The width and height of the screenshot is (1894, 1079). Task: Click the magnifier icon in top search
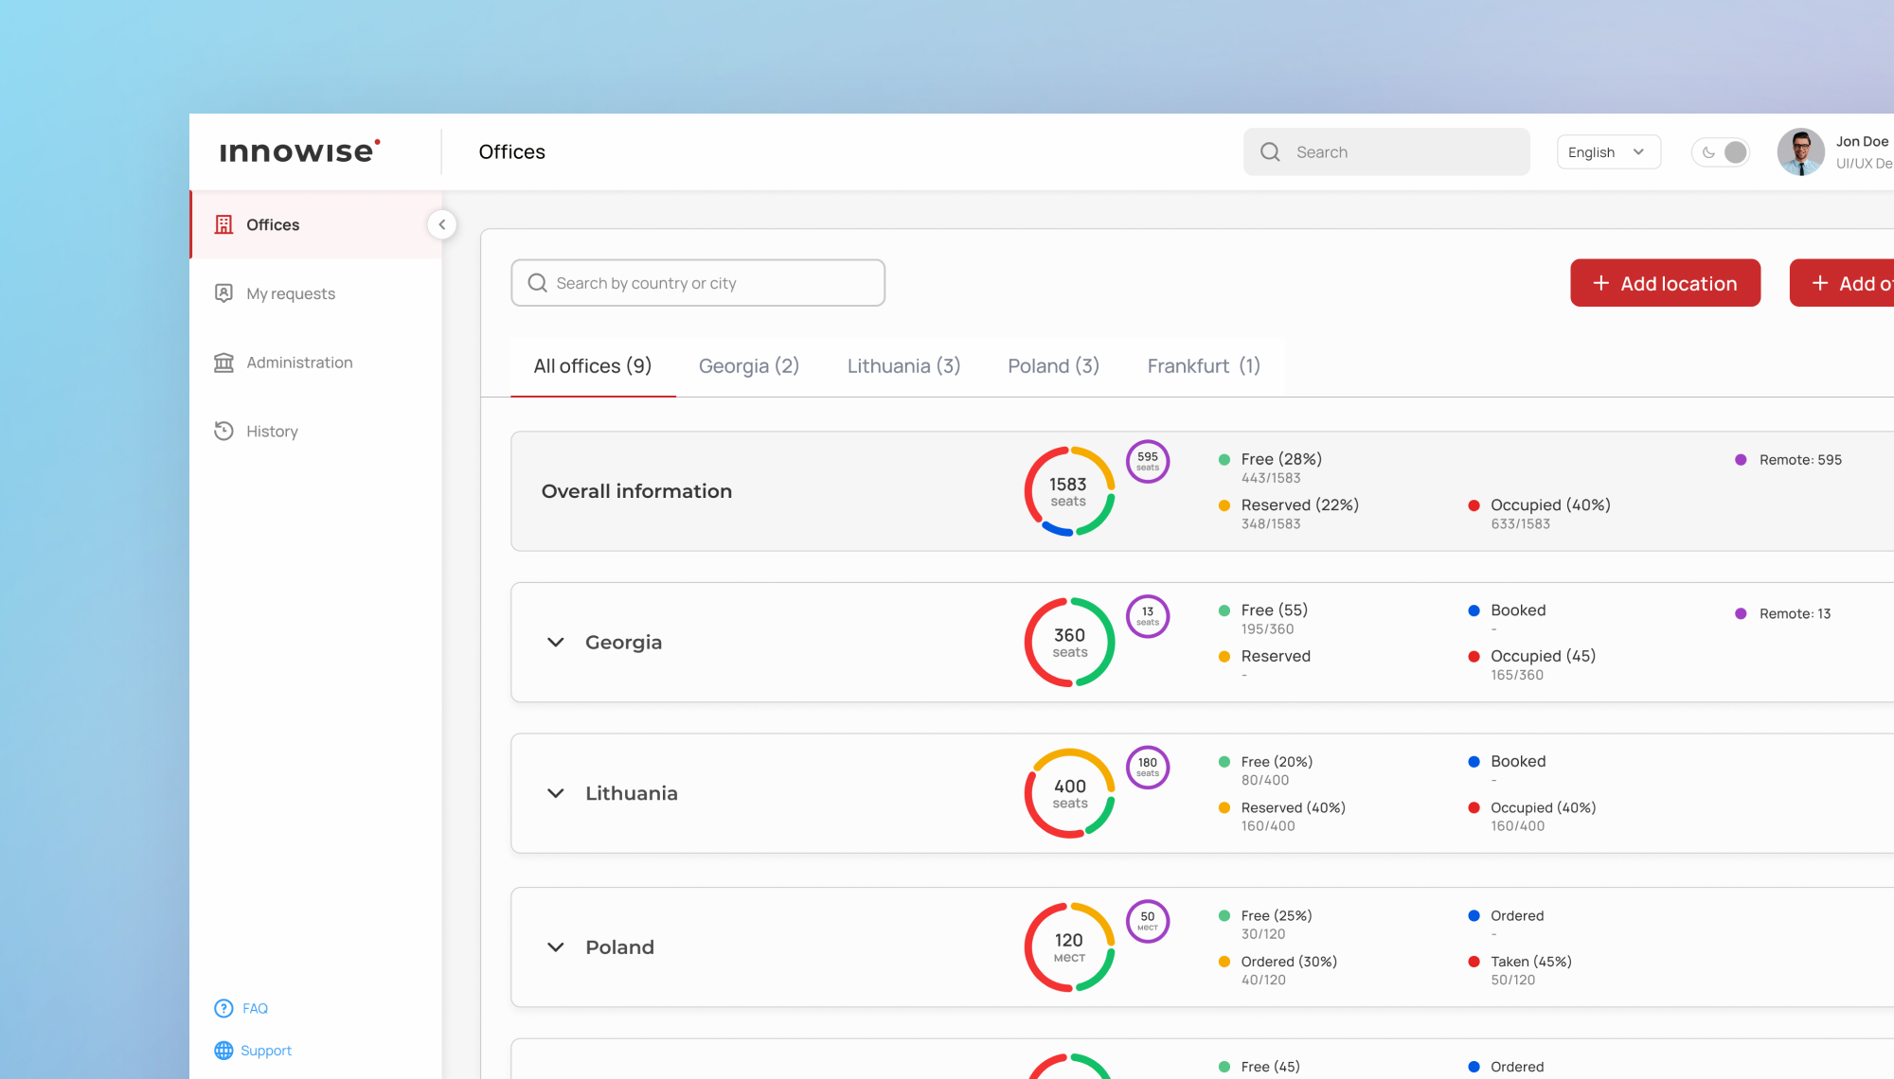1270,151
